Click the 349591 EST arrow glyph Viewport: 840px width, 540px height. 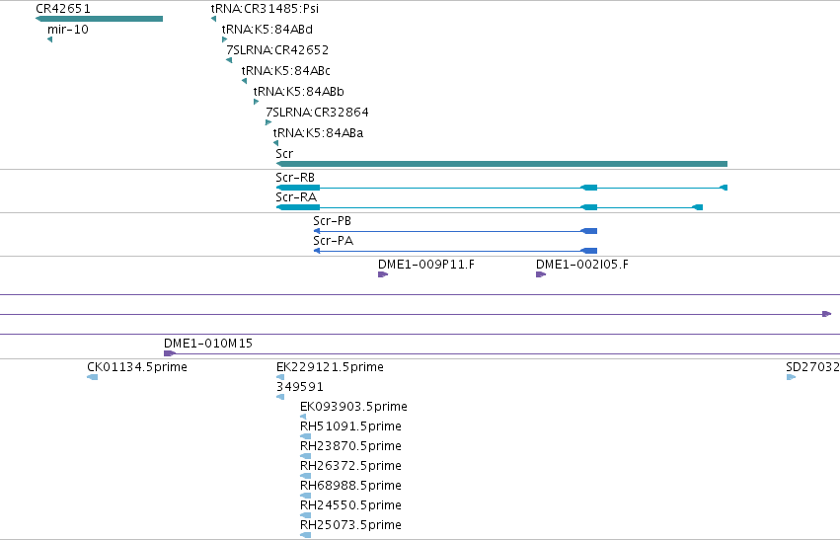(x=280, y=397)
